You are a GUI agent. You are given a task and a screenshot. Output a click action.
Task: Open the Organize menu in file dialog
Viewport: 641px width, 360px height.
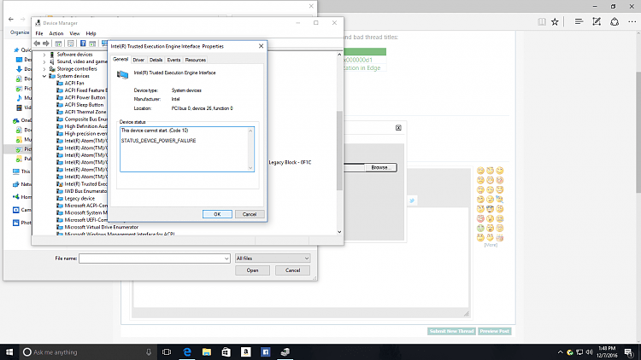(20, 32)
